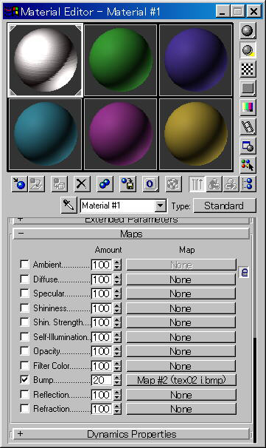Select the purple-blue material sample slot
The image size is (266, 448).
coord(196,60)
